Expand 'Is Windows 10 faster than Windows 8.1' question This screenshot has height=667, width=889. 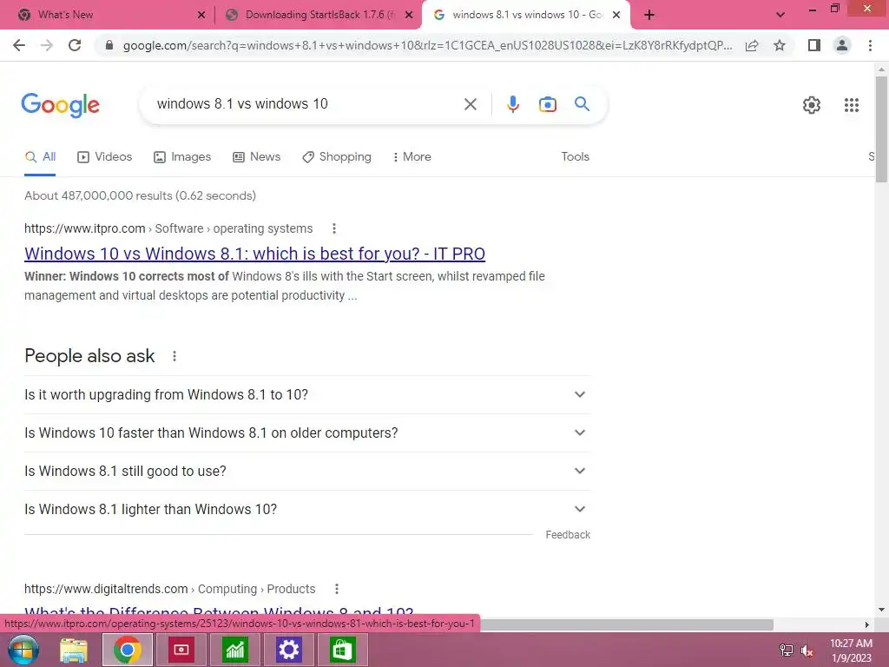[306, 433]
